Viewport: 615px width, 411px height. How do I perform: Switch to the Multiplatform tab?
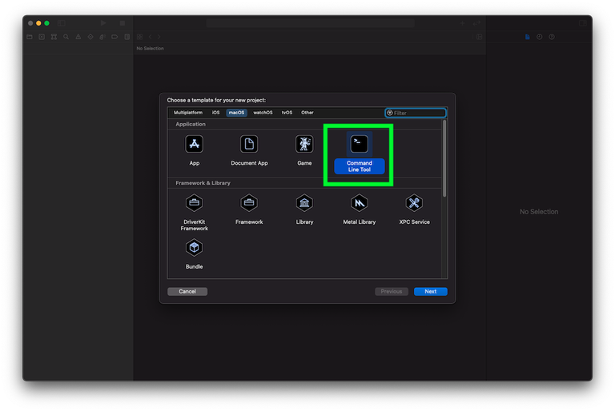[x=188, y=113]
